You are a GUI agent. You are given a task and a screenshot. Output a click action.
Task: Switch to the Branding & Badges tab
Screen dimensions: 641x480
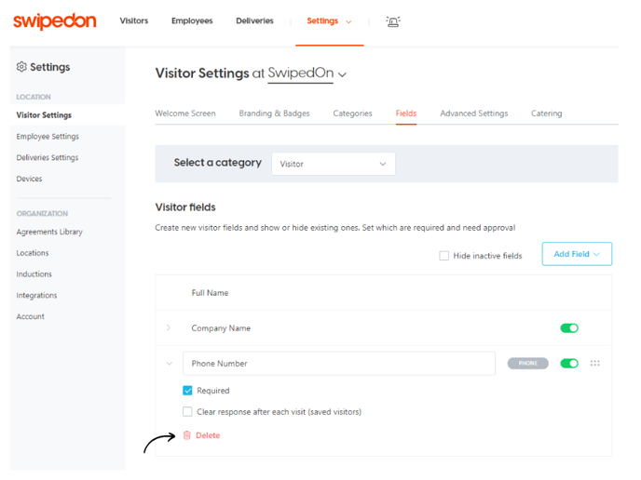(274, 113)
